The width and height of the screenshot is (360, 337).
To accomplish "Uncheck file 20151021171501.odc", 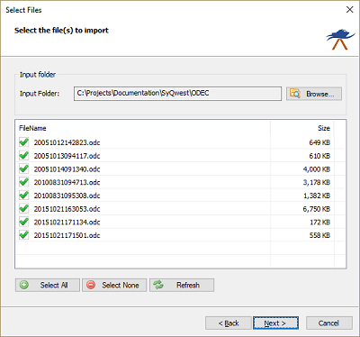I will point(24,234).
